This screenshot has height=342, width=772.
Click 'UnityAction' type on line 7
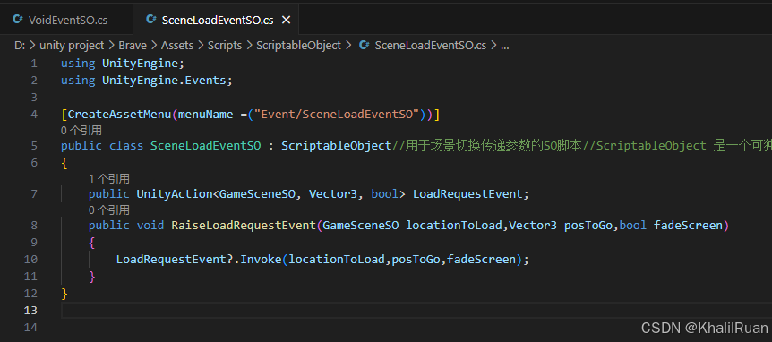coord(175,194)
